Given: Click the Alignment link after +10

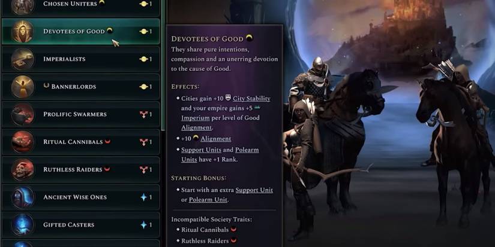Looking at the screenshot, I should pyautogui.click(x=215, y=139).
